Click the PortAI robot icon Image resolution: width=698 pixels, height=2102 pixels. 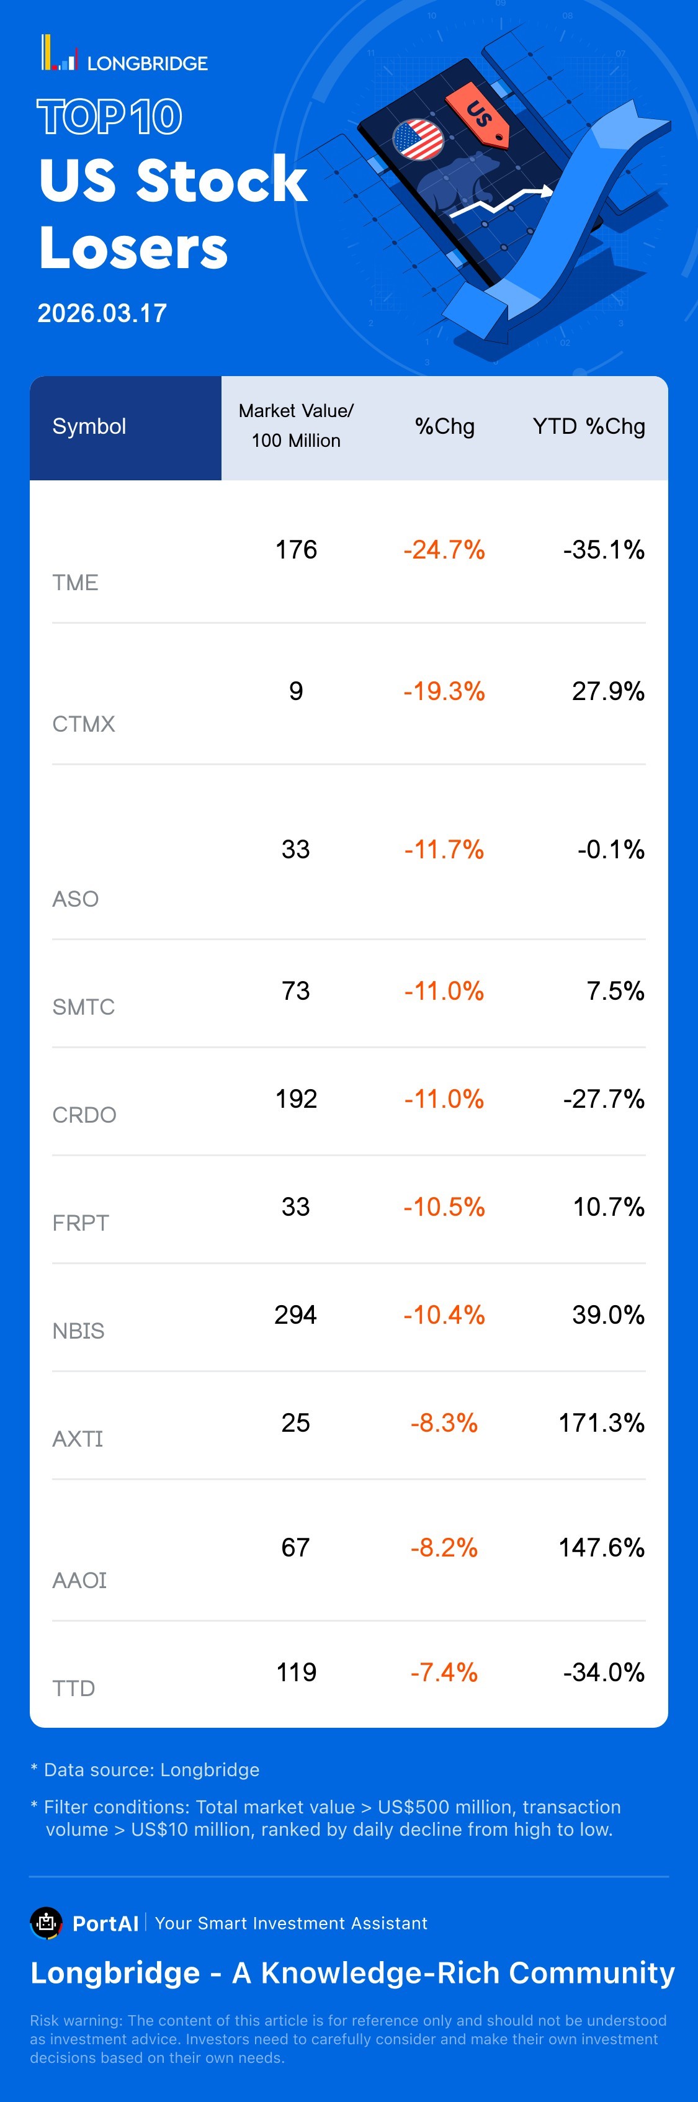click(x=47, y=1923)
